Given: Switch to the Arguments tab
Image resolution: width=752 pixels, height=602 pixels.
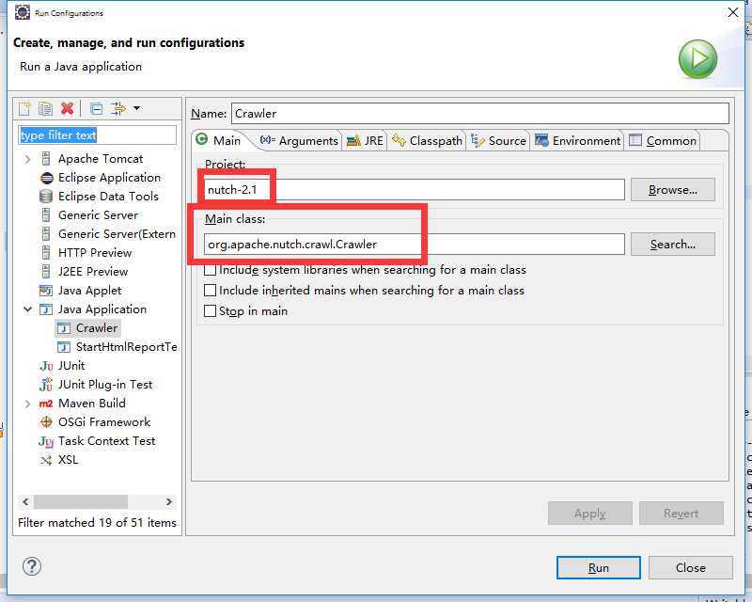Looking at the screenshot, I should 299,141.
